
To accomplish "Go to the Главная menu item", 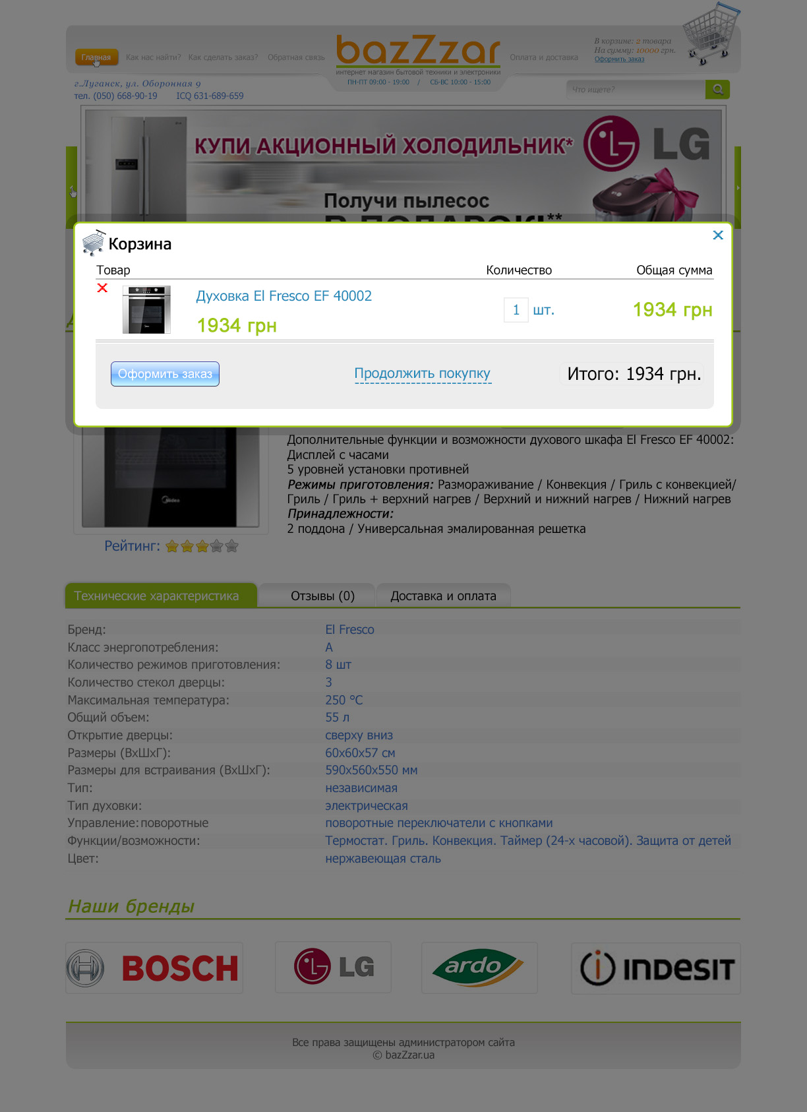I will click(96, 57).
